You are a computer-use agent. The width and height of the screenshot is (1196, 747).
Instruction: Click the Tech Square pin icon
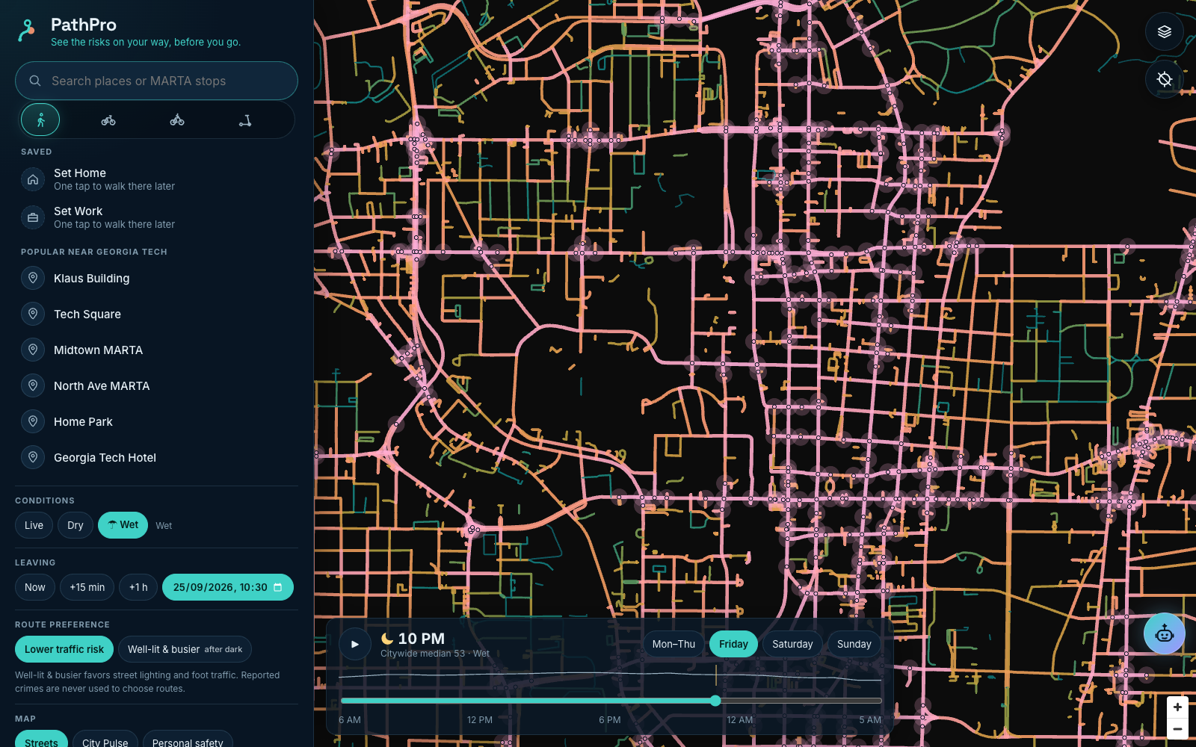(33, 314)
